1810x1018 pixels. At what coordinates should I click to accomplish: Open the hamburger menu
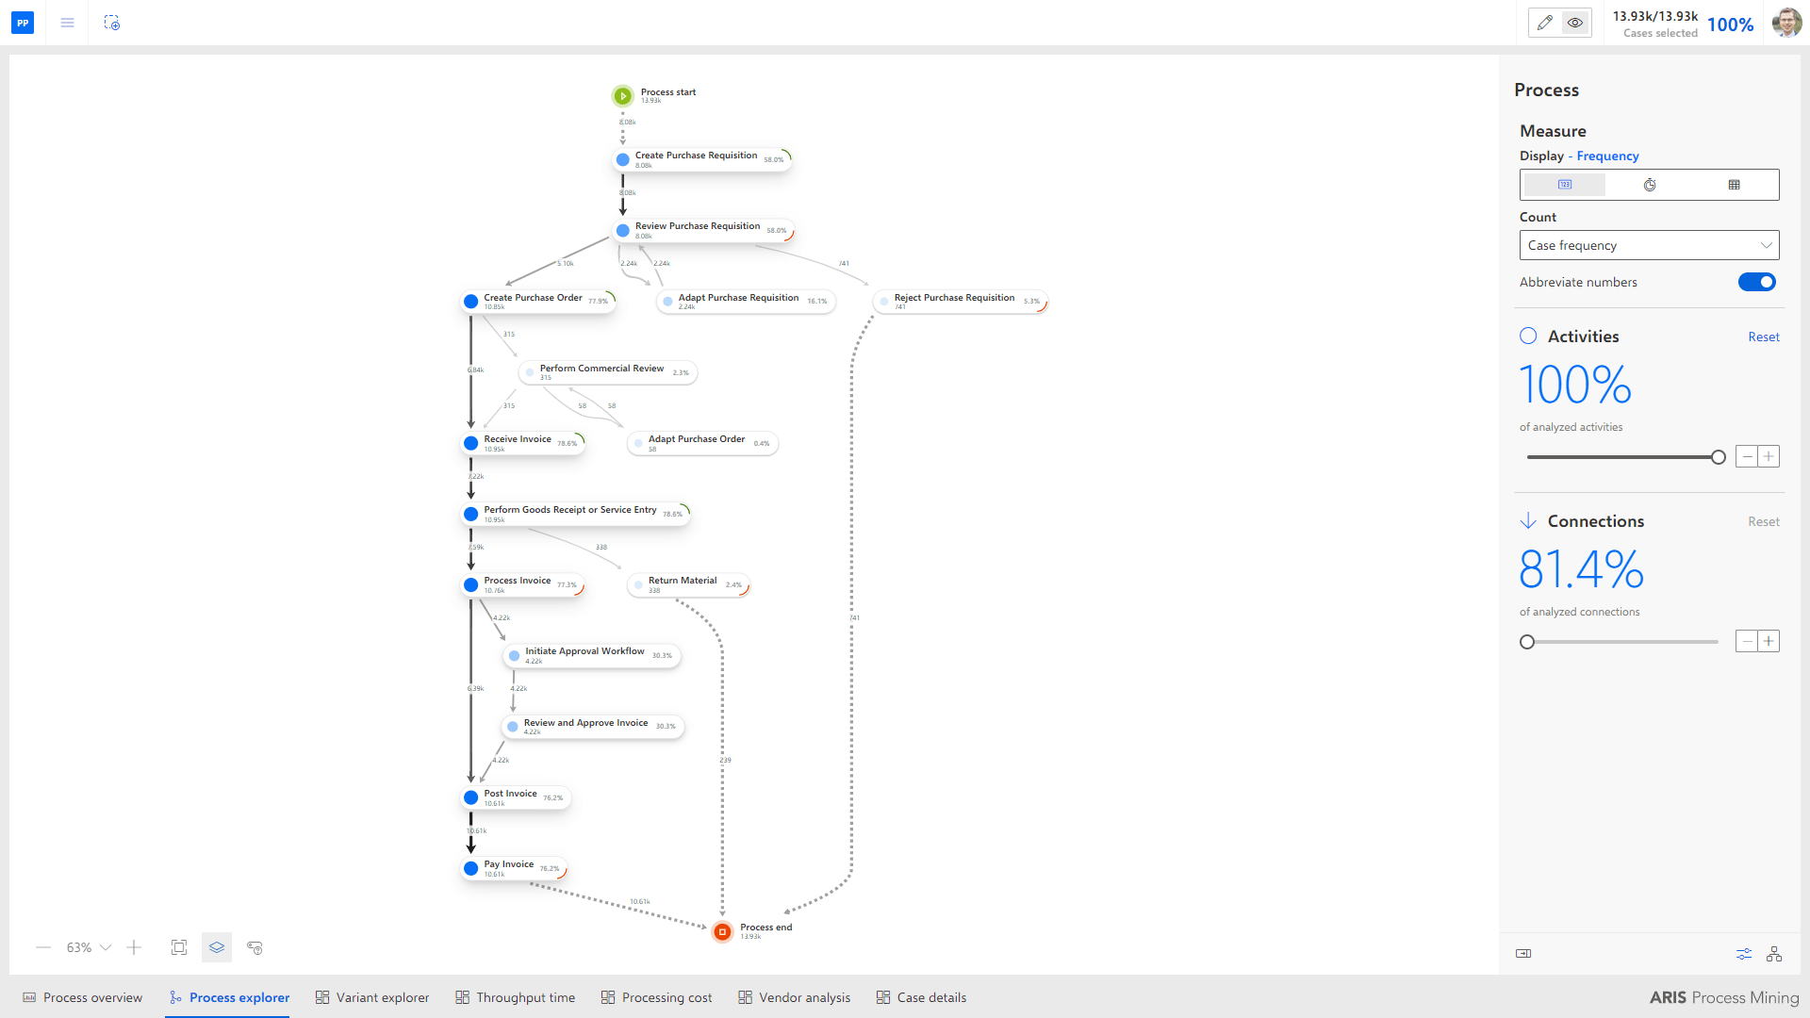point(66,23)
